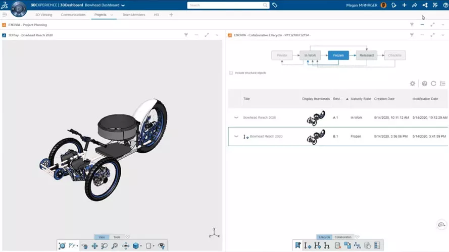
Task: Select the fly/walk navigation tool in 3DPlay
Action: click(72, 246)
